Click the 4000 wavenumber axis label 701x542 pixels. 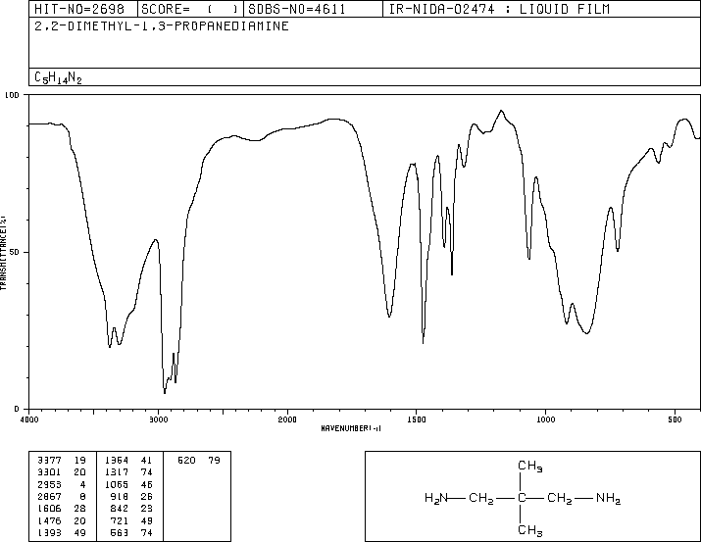tap(29, 419)
